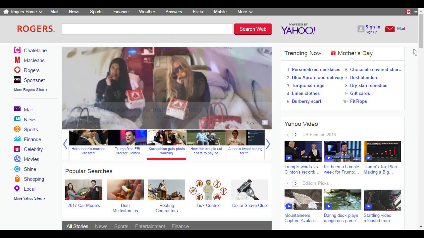The height and width of the screenshot is (238, 424).
Task: Open Mail in the top navigation bar
Action: (x=54, y=12)
